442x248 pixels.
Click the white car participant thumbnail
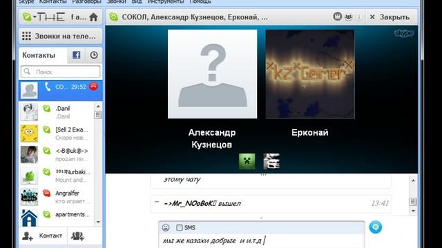click(x=271, y=161)
